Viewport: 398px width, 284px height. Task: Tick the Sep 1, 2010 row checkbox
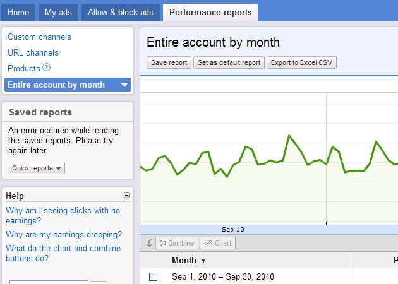[x=153, y=276]
